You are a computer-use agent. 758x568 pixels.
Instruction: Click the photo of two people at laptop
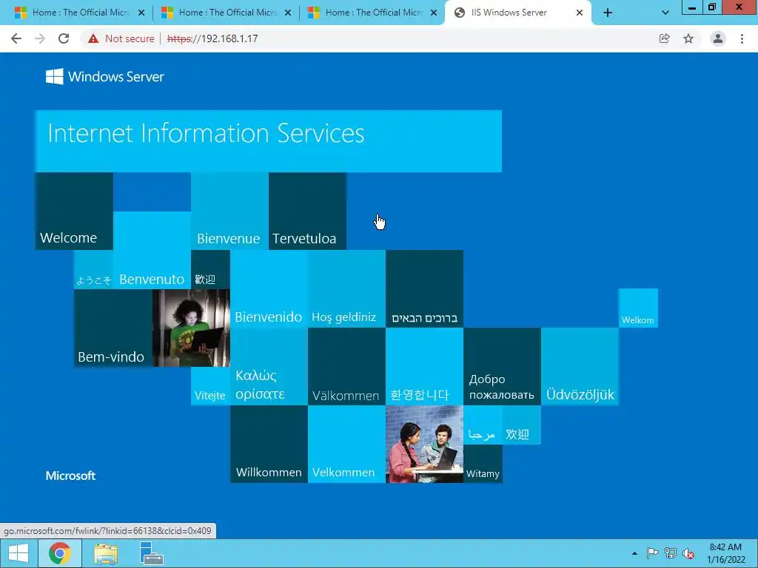(424, 444)
